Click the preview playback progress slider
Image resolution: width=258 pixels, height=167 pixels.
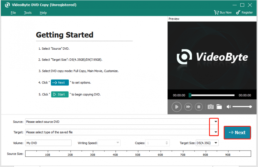coord(212,95)
